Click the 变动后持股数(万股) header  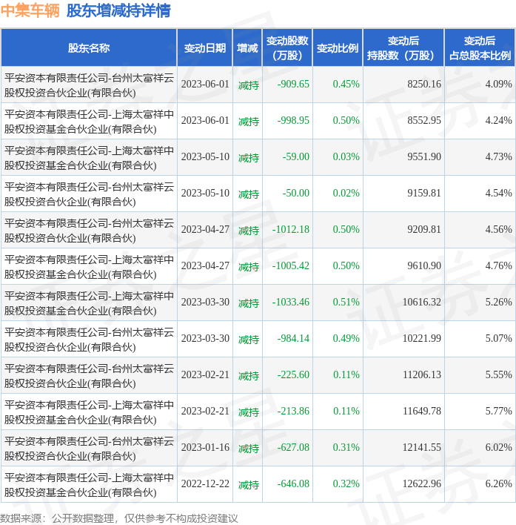(x=403, y=48)
